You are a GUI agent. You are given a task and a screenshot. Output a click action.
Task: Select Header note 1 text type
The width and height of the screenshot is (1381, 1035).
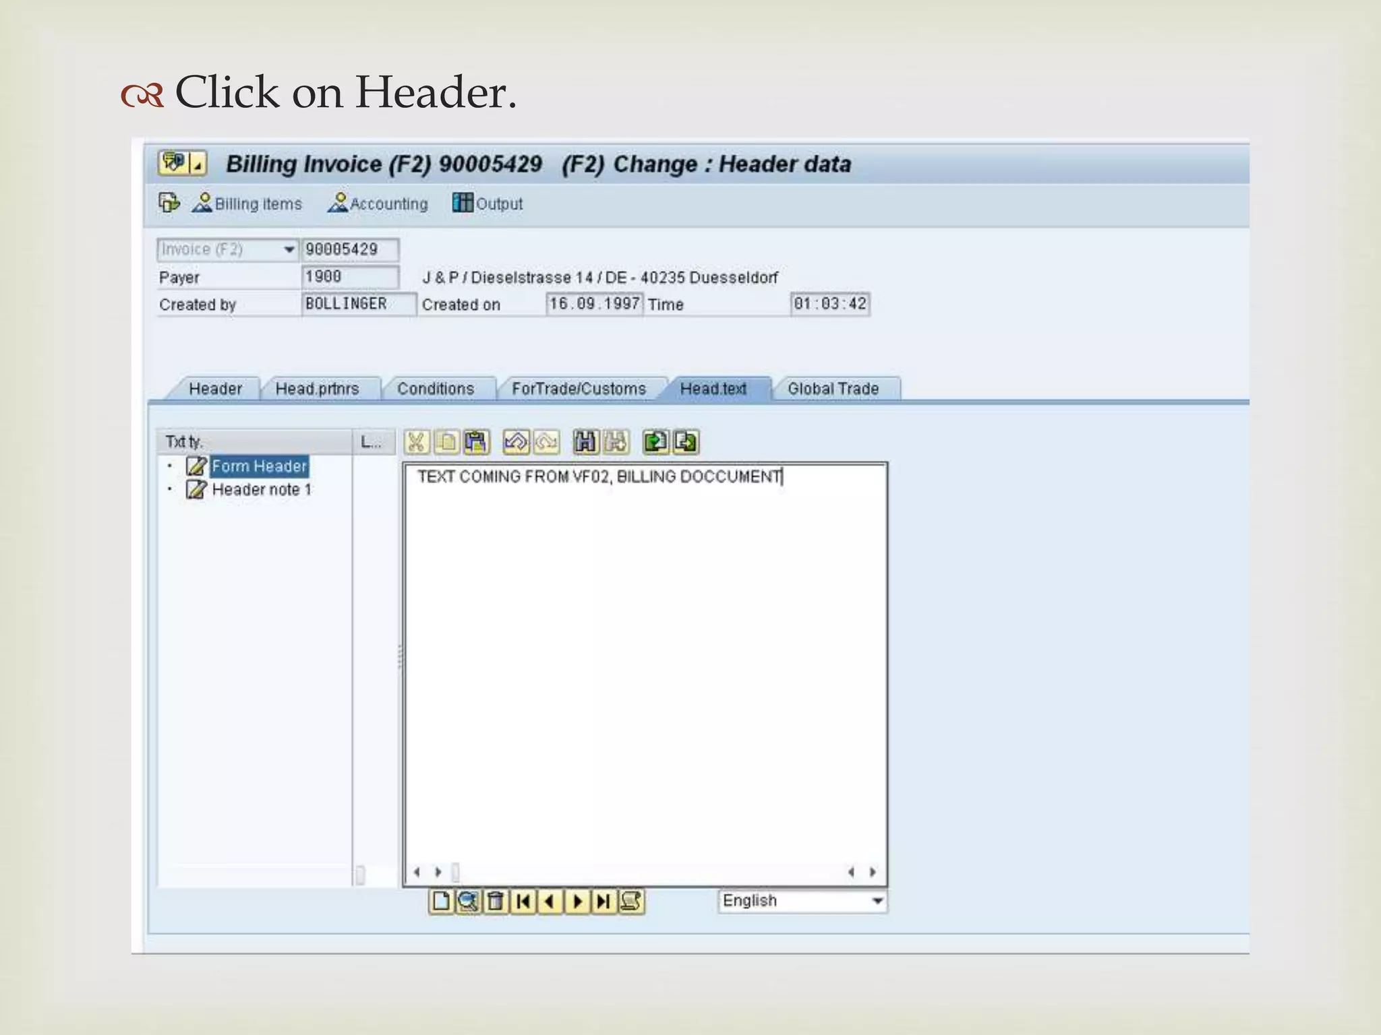click(261, 490)
